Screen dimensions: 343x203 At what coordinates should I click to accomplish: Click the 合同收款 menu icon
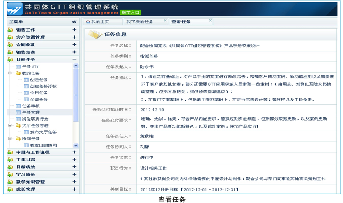(10, 45)
